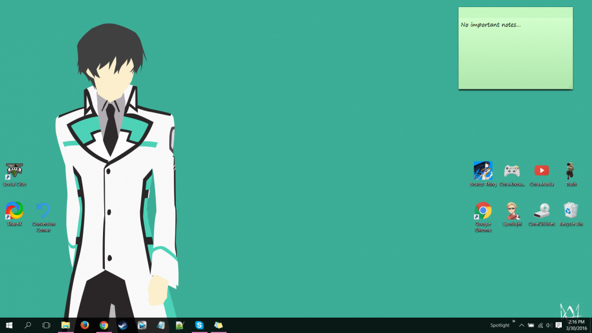Open Firefox from the taskbar

pyautogui.click(x=85, y=325)
